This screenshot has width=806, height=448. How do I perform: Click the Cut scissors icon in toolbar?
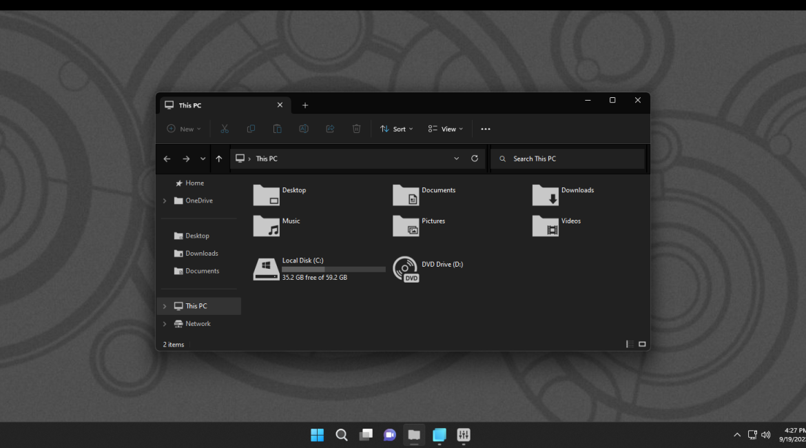225,129
